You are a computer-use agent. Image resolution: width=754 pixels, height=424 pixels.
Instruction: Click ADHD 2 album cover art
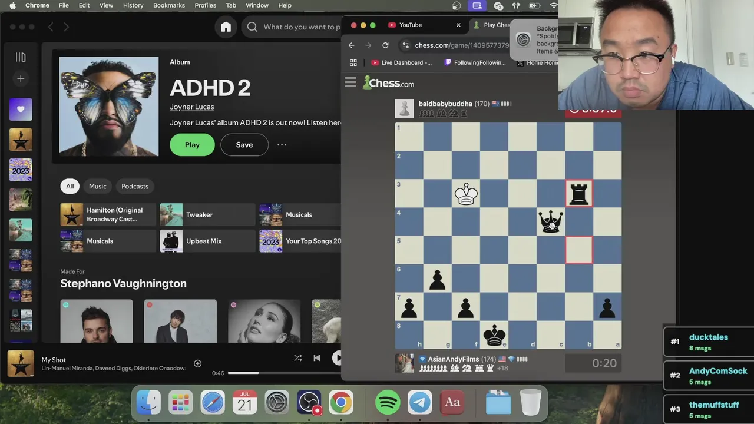tap(109, 107)
